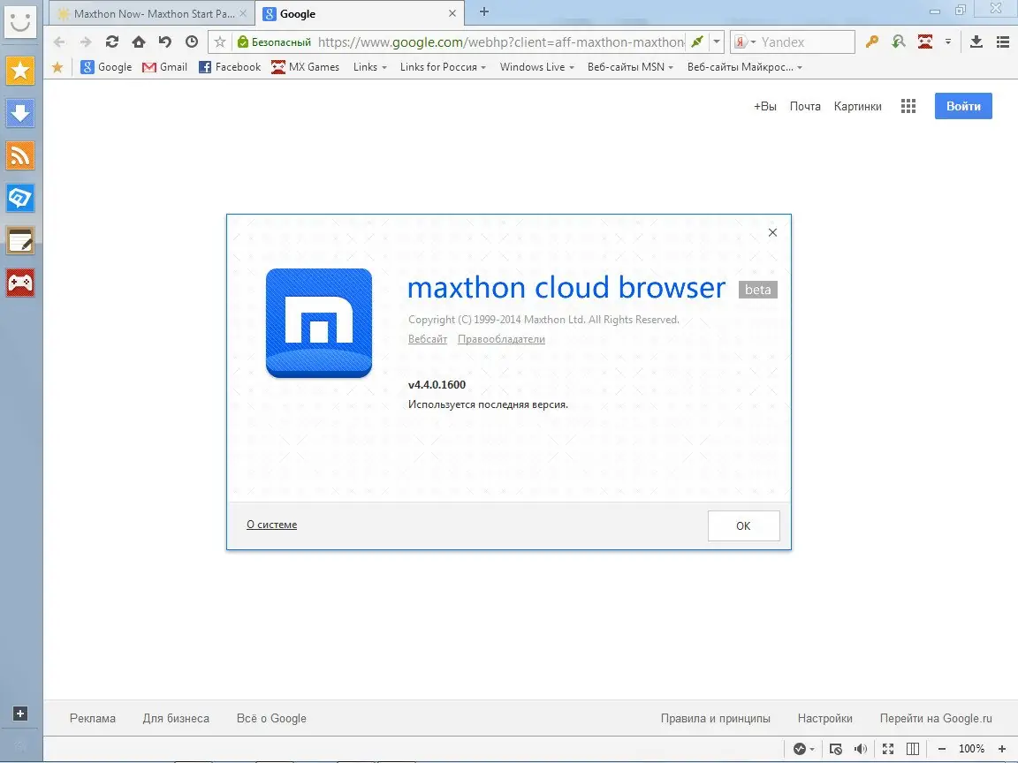This screenshot has width=1018, height=763.
Task: Open the main browser menu
Action: (1003, 42)
